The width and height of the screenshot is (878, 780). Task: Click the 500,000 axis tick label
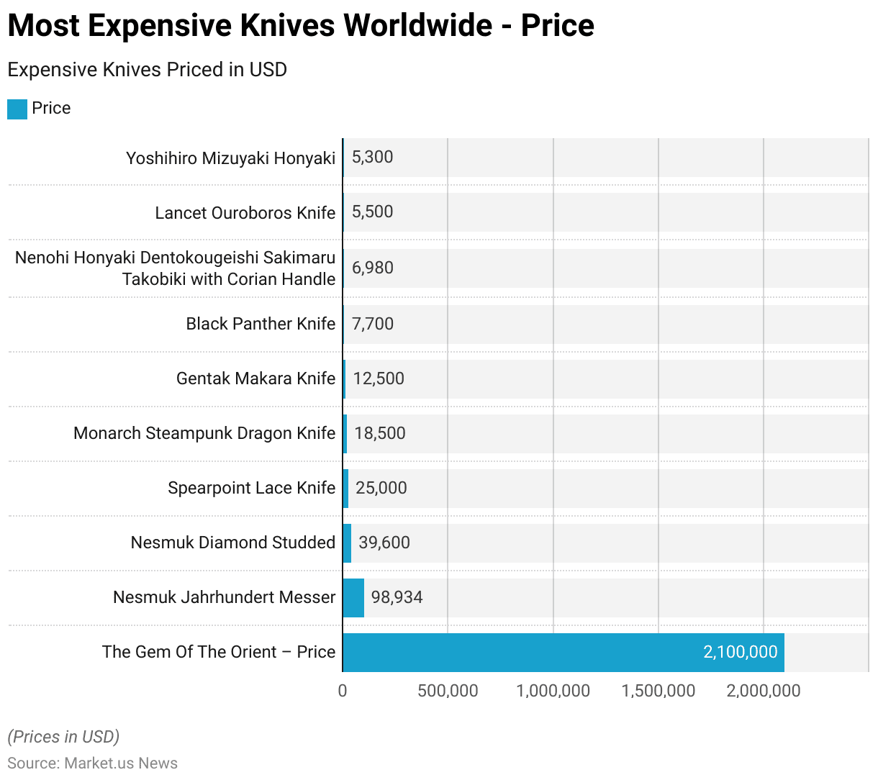448,691
